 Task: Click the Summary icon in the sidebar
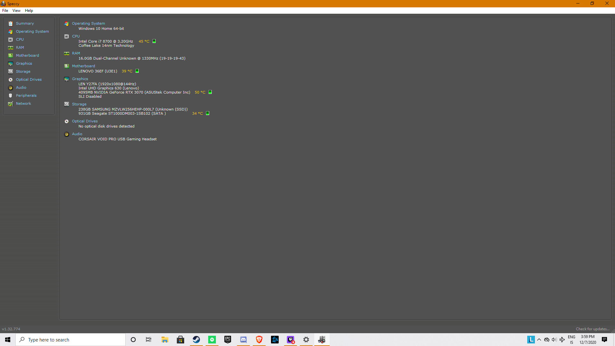pos(11,24)
